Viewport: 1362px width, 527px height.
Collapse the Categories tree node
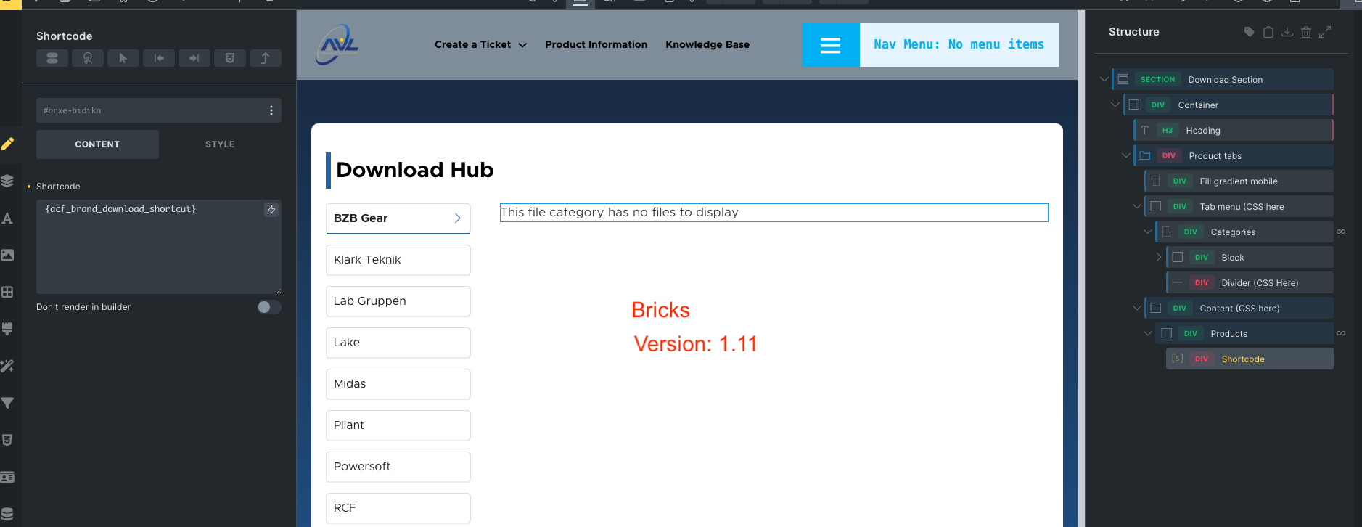1148,232
